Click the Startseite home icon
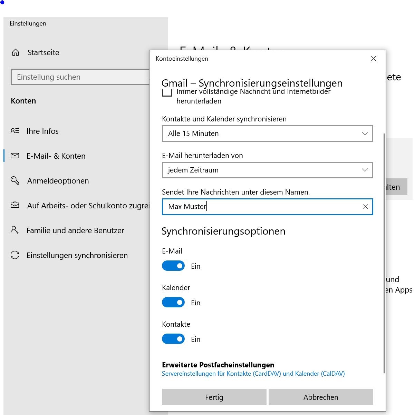This screenshot has width=415, height=415. [16, 52]
